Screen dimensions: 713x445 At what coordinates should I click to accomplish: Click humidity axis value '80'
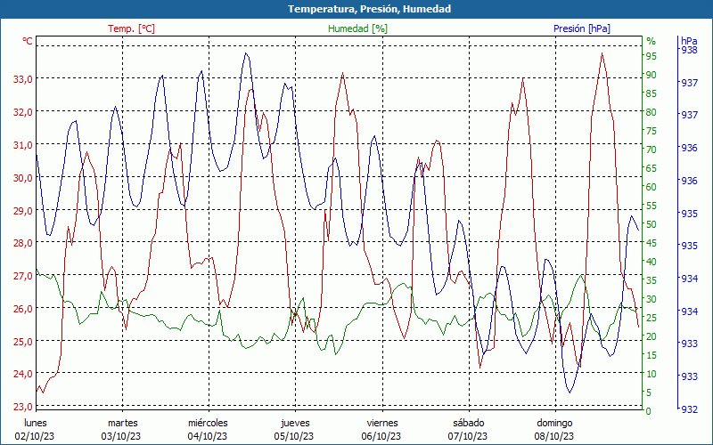[652, 112]
